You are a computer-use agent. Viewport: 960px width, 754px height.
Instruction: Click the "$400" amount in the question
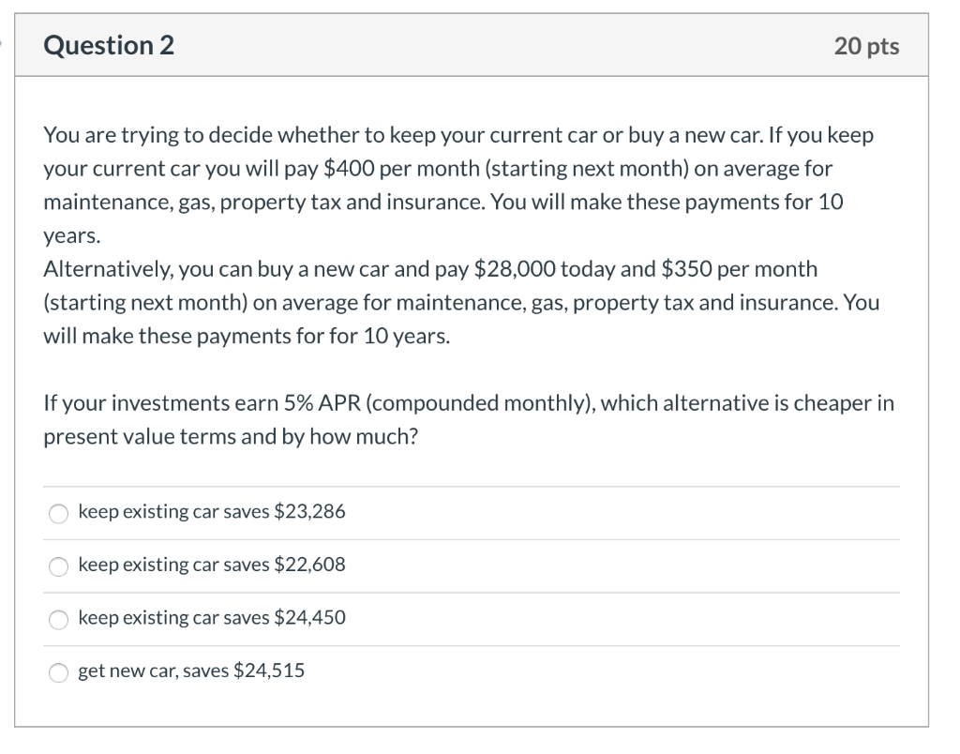pos(349,169)
